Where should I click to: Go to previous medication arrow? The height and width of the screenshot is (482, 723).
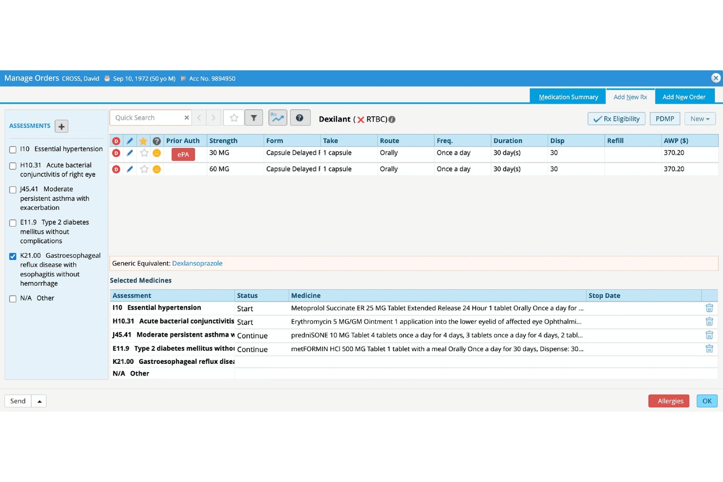coord(199,118)
